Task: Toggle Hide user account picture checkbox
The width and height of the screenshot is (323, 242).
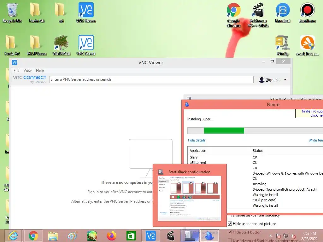Action: point(230,224)
